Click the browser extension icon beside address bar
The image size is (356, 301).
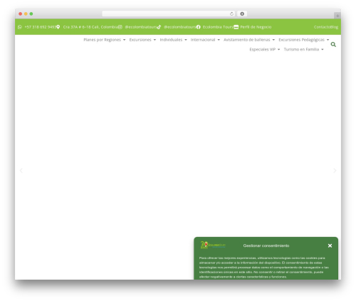click(242, 14)
